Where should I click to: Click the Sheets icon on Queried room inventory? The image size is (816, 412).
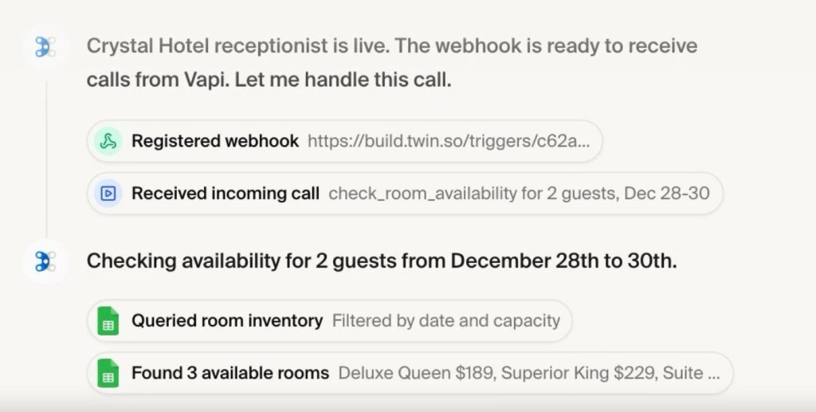point(108,321)
